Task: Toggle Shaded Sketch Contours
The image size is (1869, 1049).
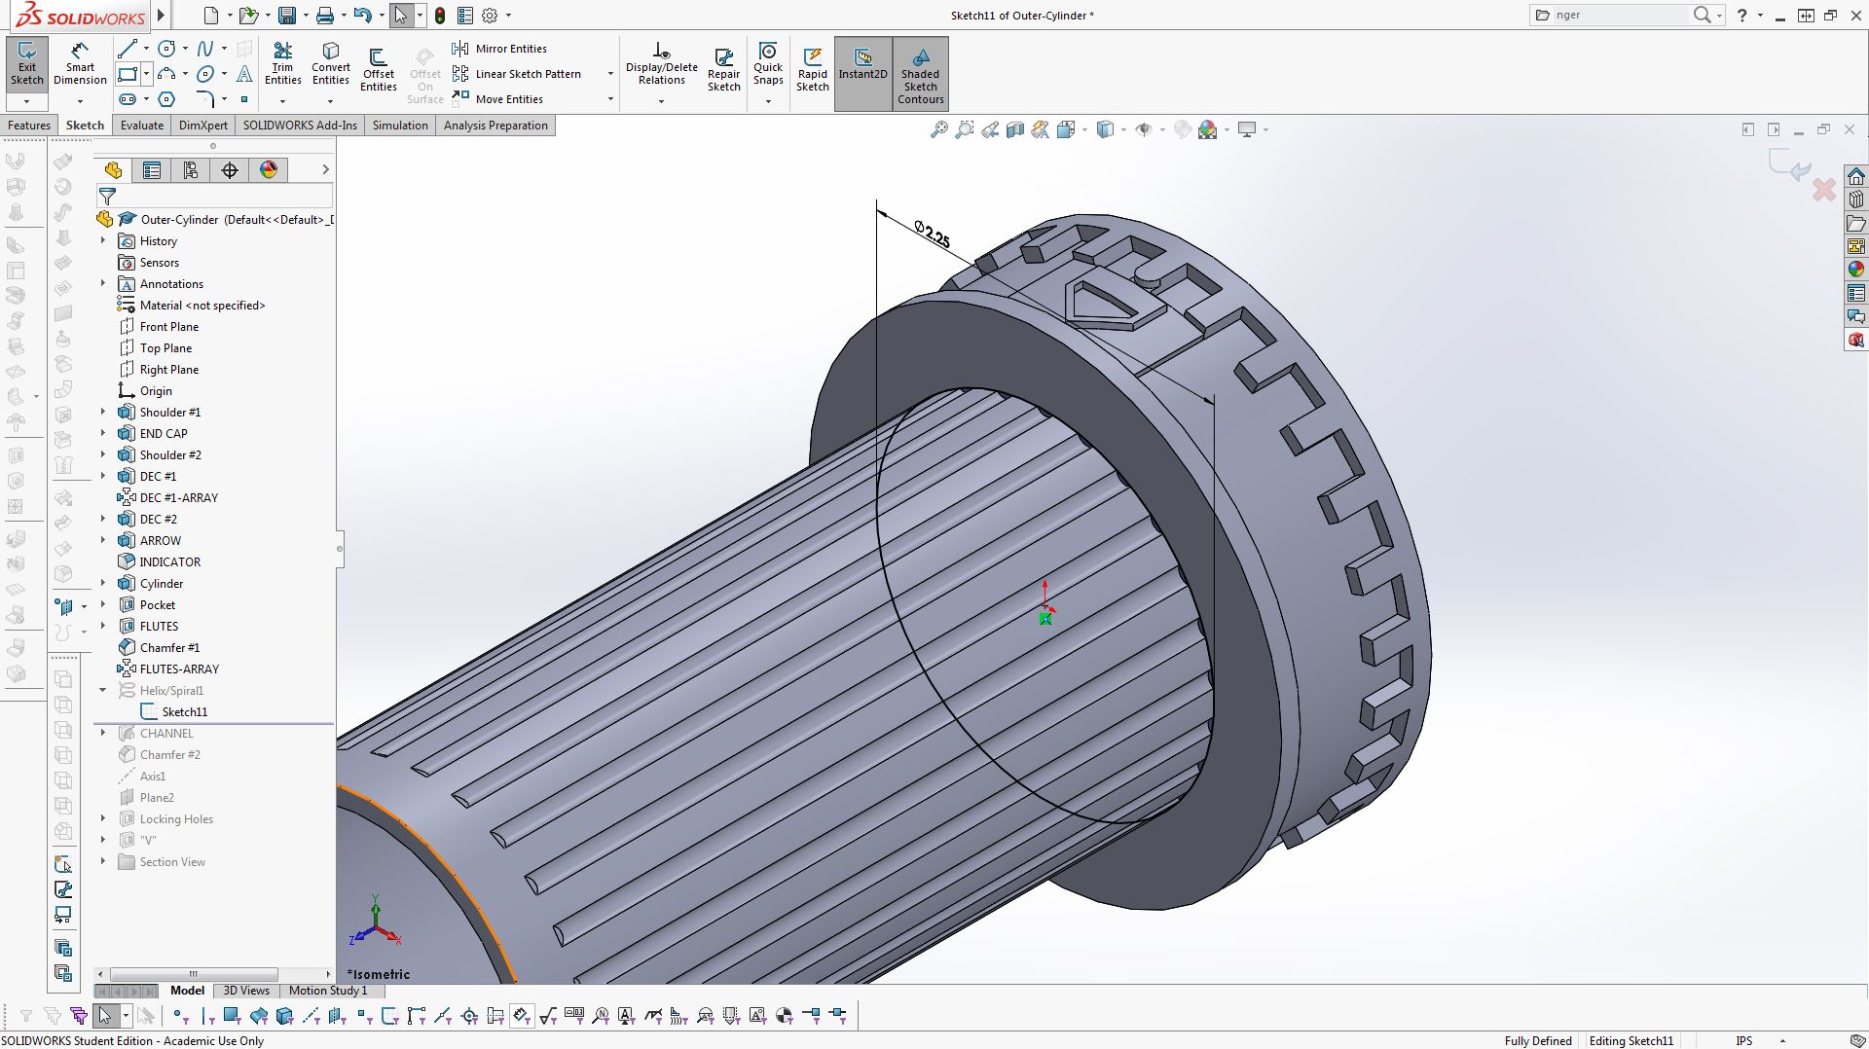Action: (x=920, y=74)
